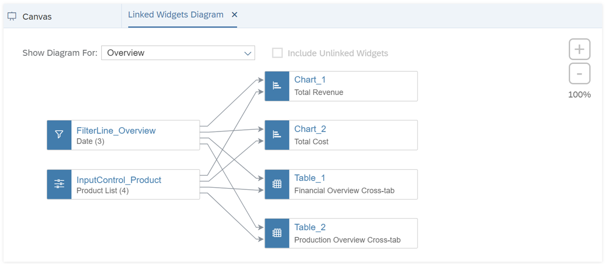This screenshot has width=605, height=264.
Task: Click the Chart_1 bar chart icon
Action: pos(277,86)
